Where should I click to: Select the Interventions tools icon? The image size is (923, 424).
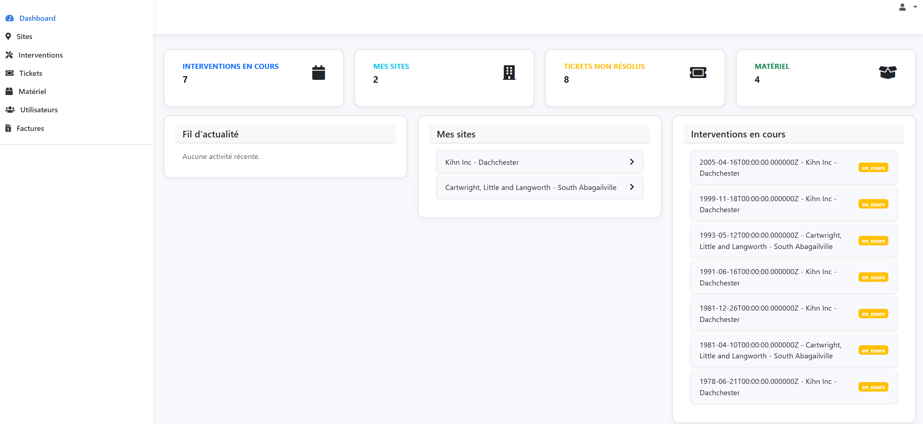9,55
